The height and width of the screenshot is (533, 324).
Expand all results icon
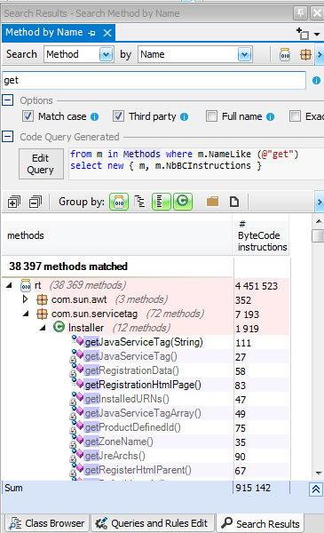coord(14,202)
